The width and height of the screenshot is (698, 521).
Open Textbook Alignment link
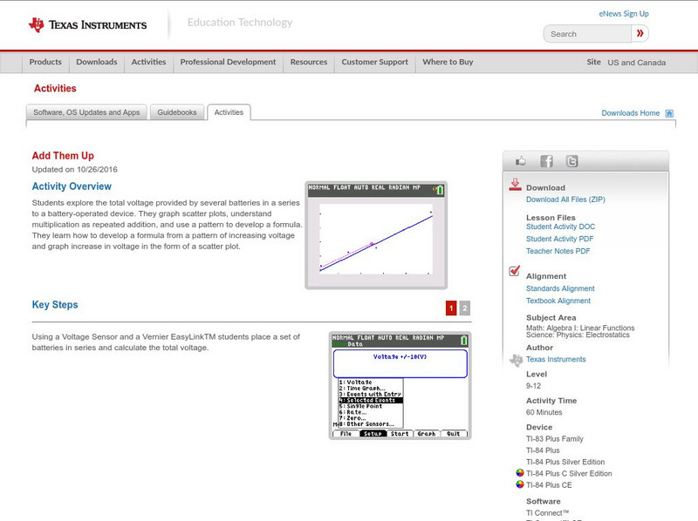[558, 301]
